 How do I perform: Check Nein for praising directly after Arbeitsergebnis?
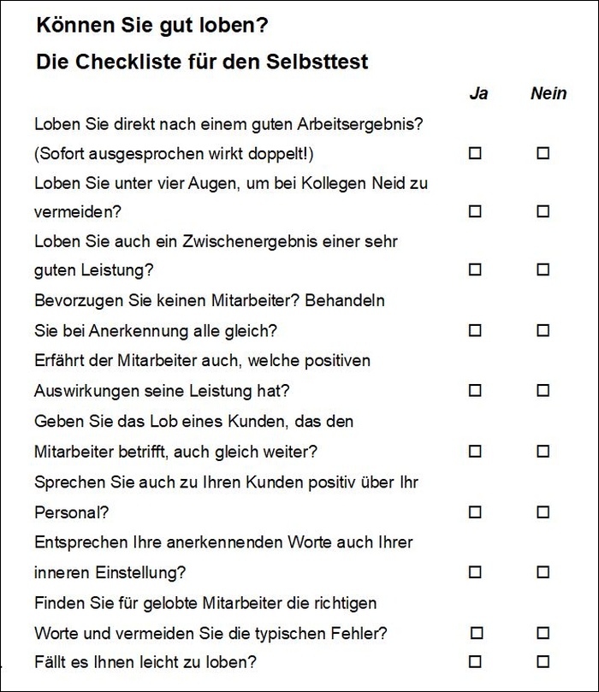click(x=543, y=154)
